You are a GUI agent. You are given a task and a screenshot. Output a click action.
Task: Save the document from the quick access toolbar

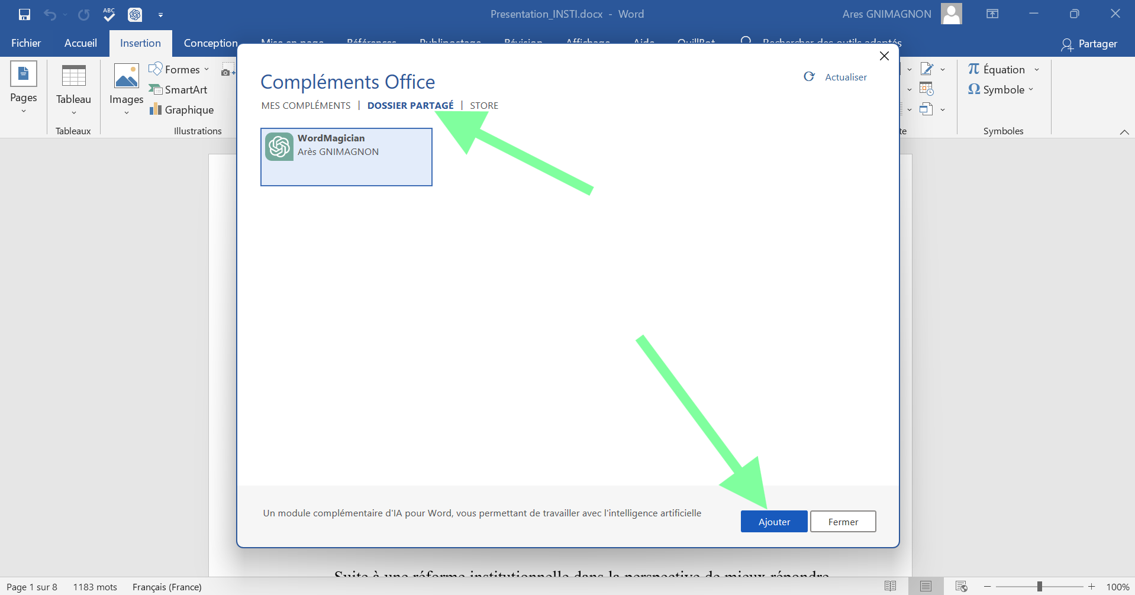point(24,14)
